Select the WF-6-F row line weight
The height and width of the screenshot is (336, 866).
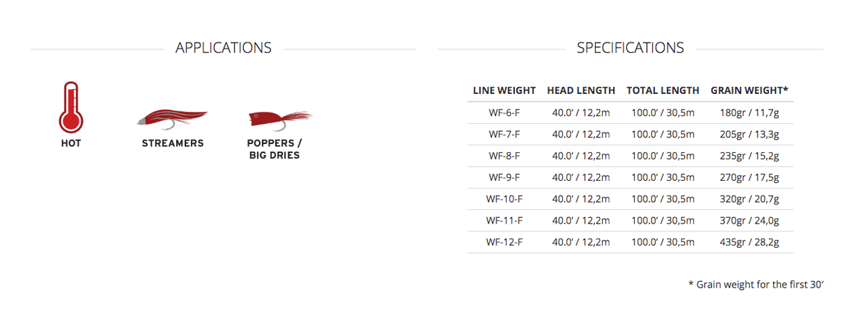point(504,112)
